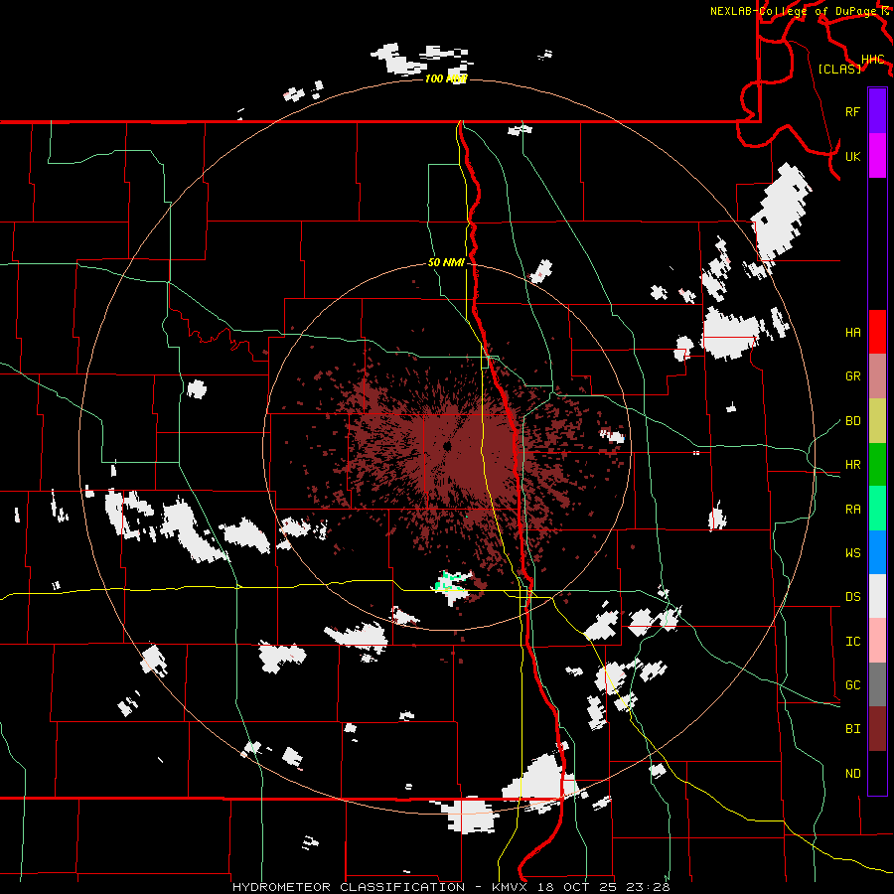Click the light pink IC legend swatch
The image size is (894, 894).
pyautogui.click(x=877, y=641)
